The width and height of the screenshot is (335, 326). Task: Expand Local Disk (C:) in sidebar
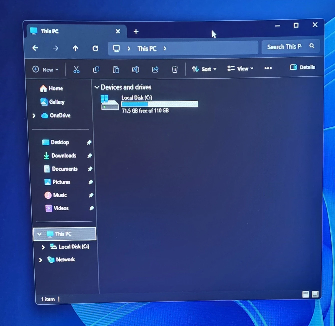[43, 247]
